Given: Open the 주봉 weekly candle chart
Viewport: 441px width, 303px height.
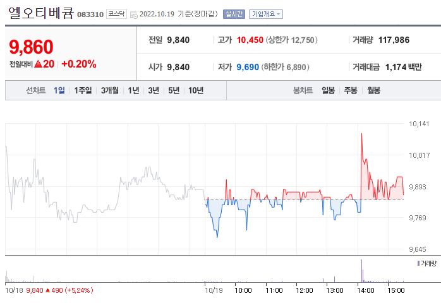Looking at the screenshot, I should 351,90.
